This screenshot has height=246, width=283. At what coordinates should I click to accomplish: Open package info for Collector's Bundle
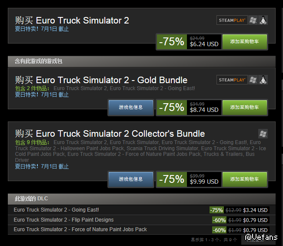click(130, 179)
